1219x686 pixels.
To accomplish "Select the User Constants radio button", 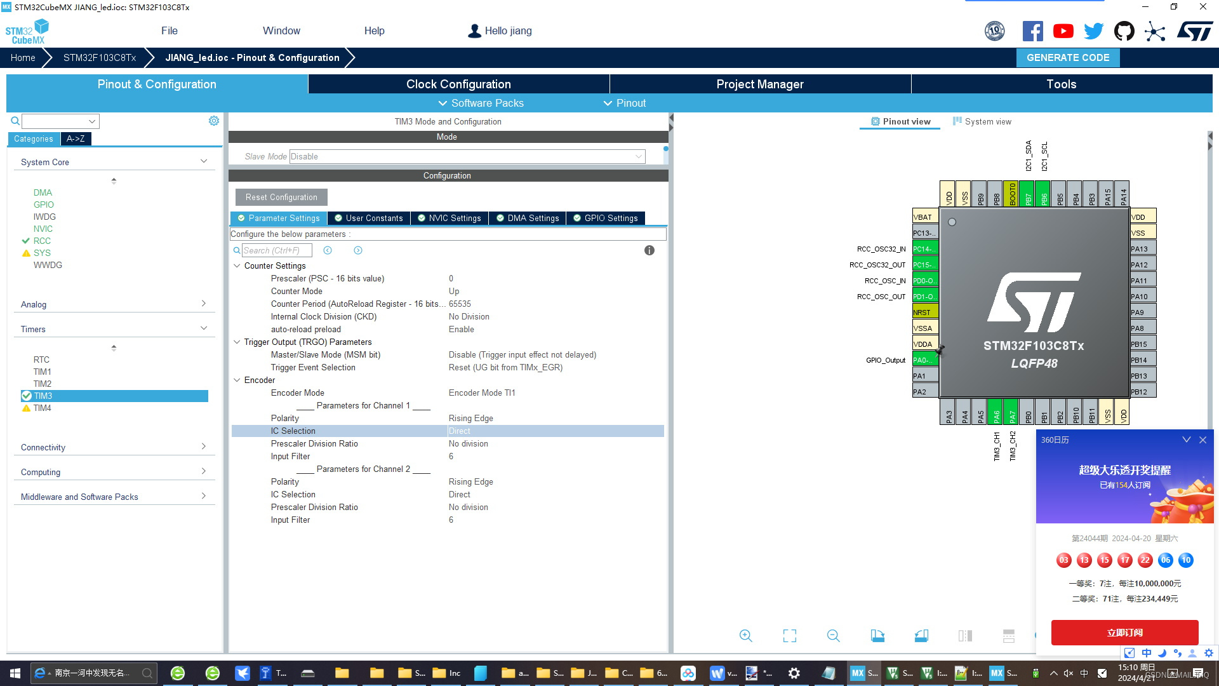I will click(370, 218).
